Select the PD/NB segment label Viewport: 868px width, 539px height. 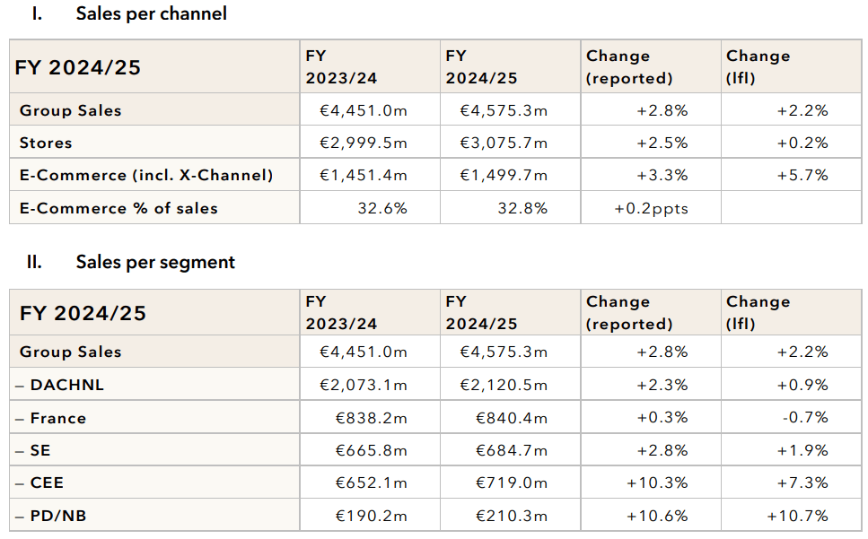[x=59, y=516]
